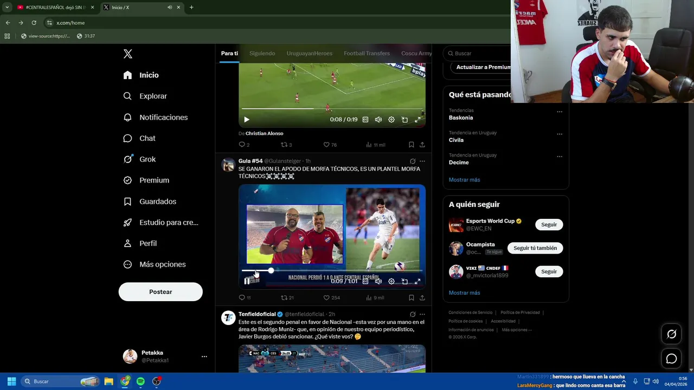Screen dimensions: 694x390
Task: Expand Mostrar más under A quién seguir
Action: coord(465,293)
